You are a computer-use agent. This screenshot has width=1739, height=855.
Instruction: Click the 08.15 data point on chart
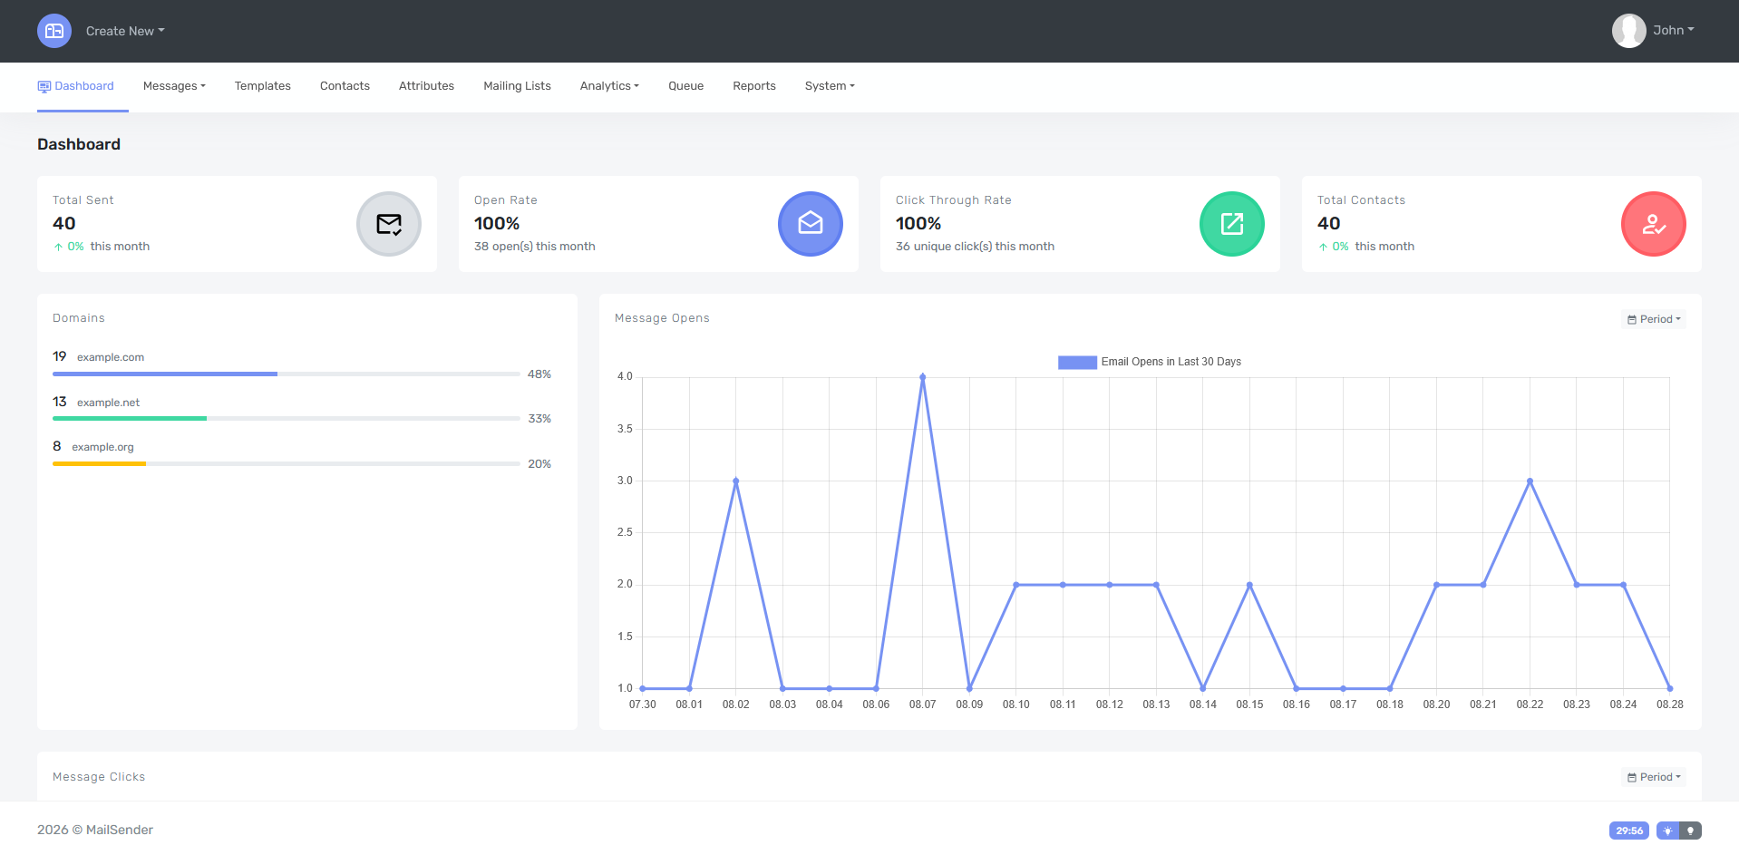(x=1249, y=585)
